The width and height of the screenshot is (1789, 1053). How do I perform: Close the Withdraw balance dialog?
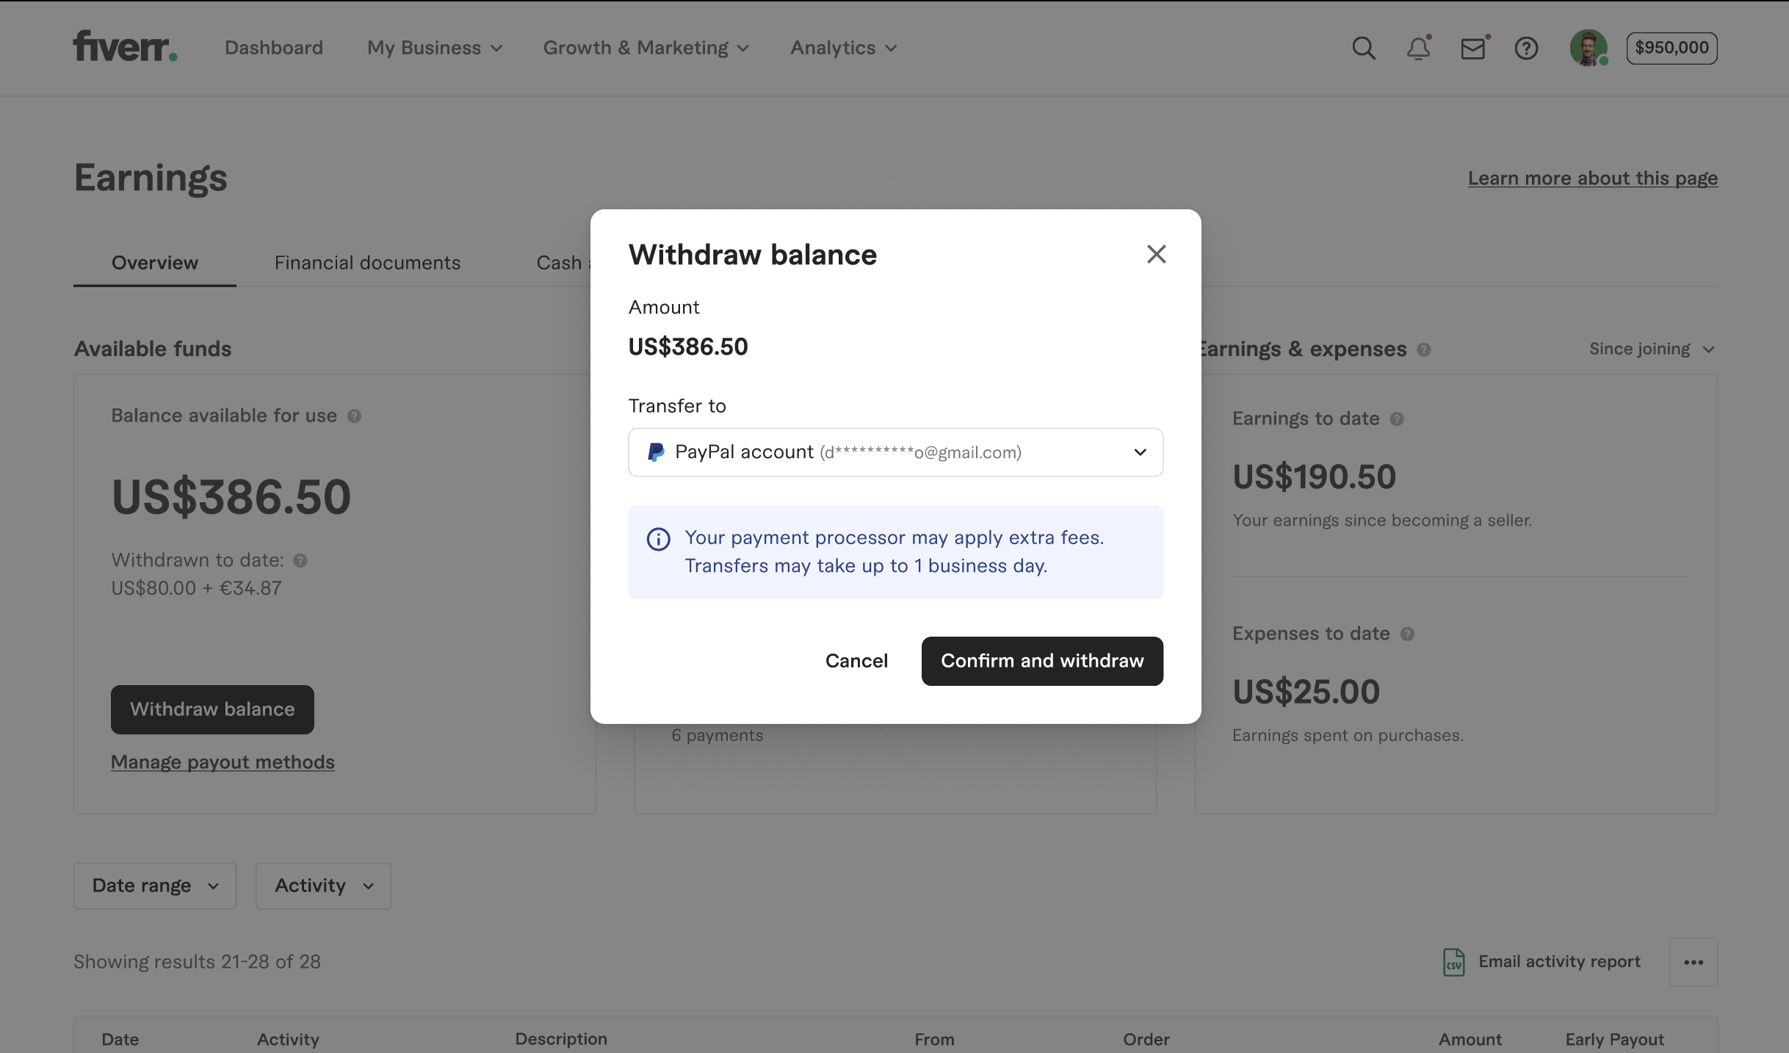(1156, 254)
